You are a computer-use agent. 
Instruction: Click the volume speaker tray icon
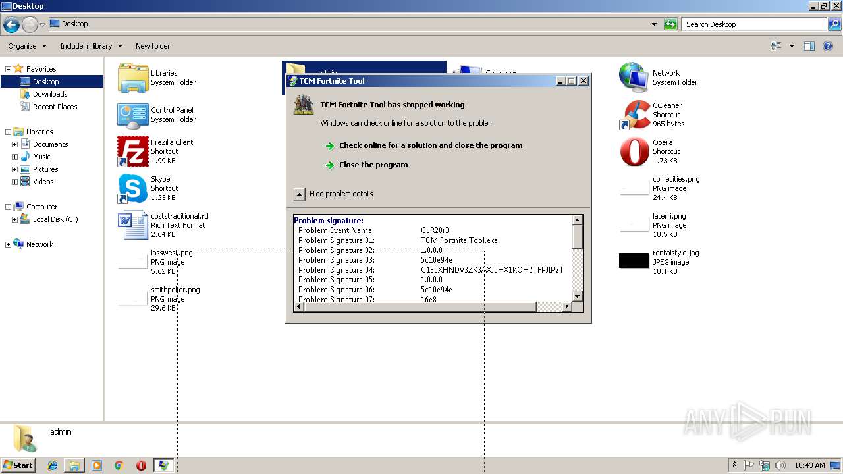[780, 465]
